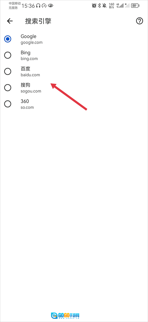Tap the headphones icon in status bar
This screenshot has width=148, height=322.
click(x=38, y=6)
